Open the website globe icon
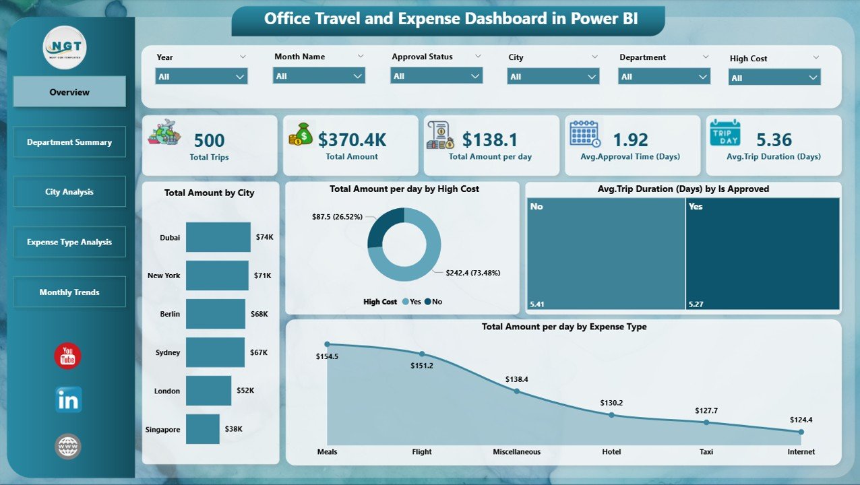860x485 pixels. point(68,446)
